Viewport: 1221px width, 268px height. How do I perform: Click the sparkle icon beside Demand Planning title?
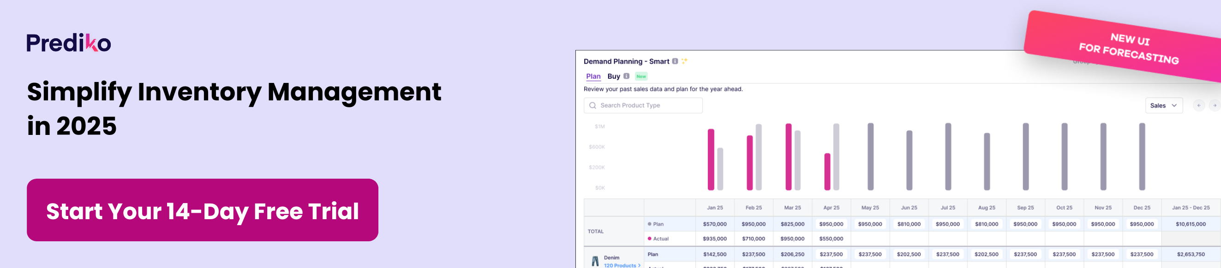point(684,61)
